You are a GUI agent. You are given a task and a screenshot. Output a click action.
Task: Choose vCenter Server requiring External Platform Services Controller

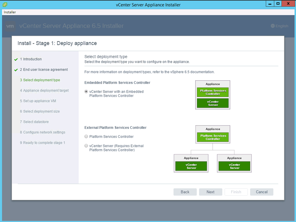click(x=87, y=146)
